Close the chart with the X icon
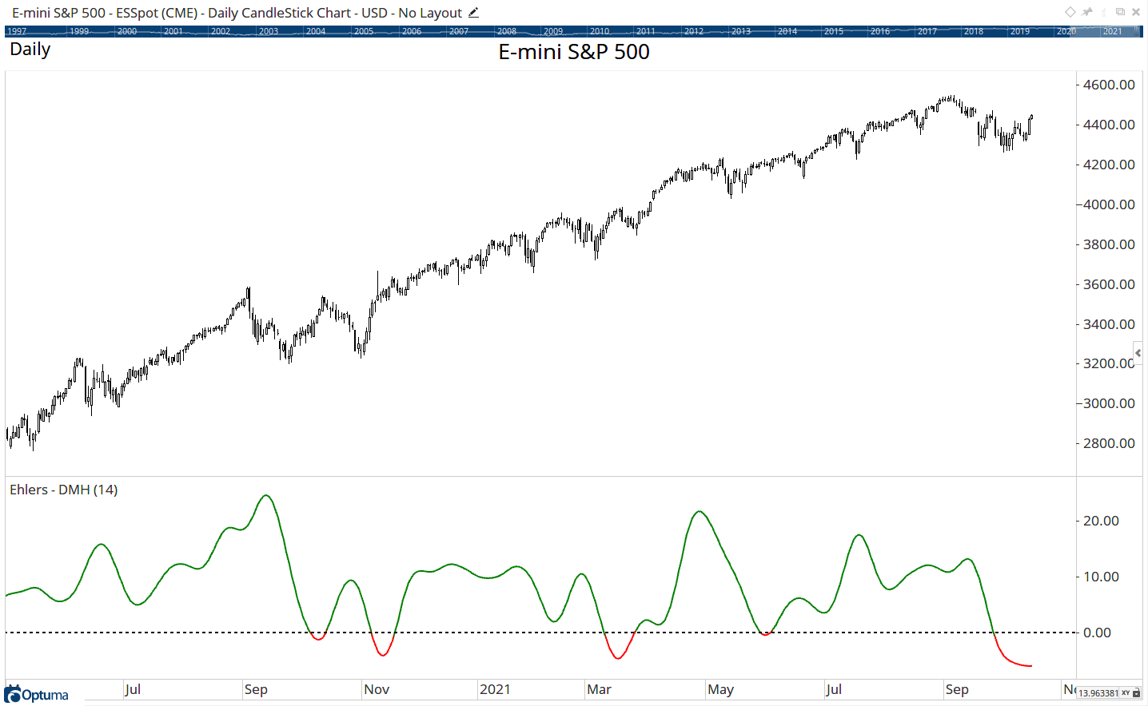This screenshot has height=706, width=1148. (x=1136, y=12)
